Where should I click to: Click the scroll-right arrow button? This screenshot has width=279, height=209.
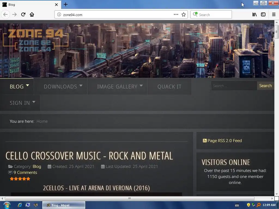coord(272,198)
